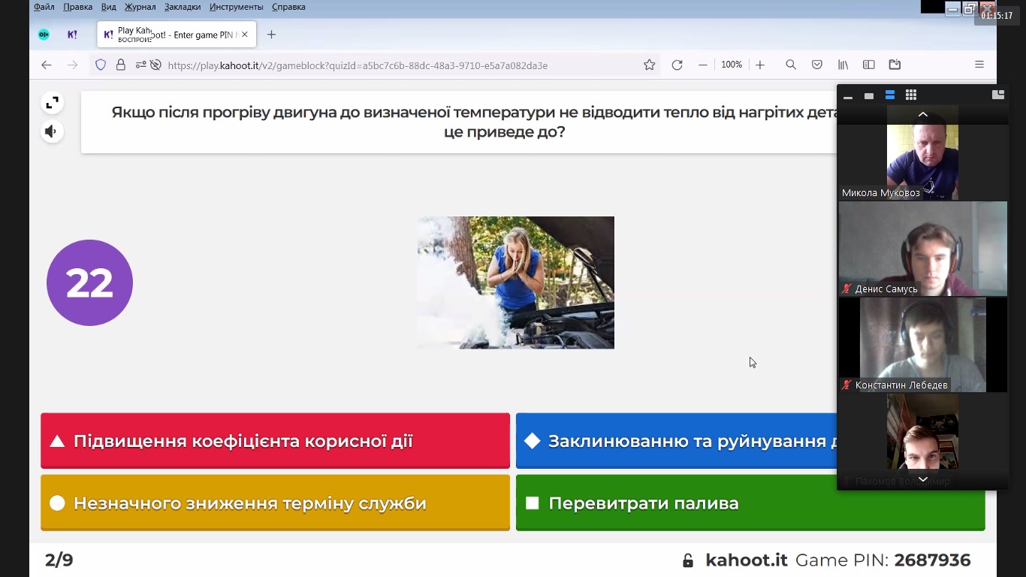The image size is (1026, 577).
Task: Choose answer 'Підвищення коефіцієнта корисної дії'
Action: [275, 441]
